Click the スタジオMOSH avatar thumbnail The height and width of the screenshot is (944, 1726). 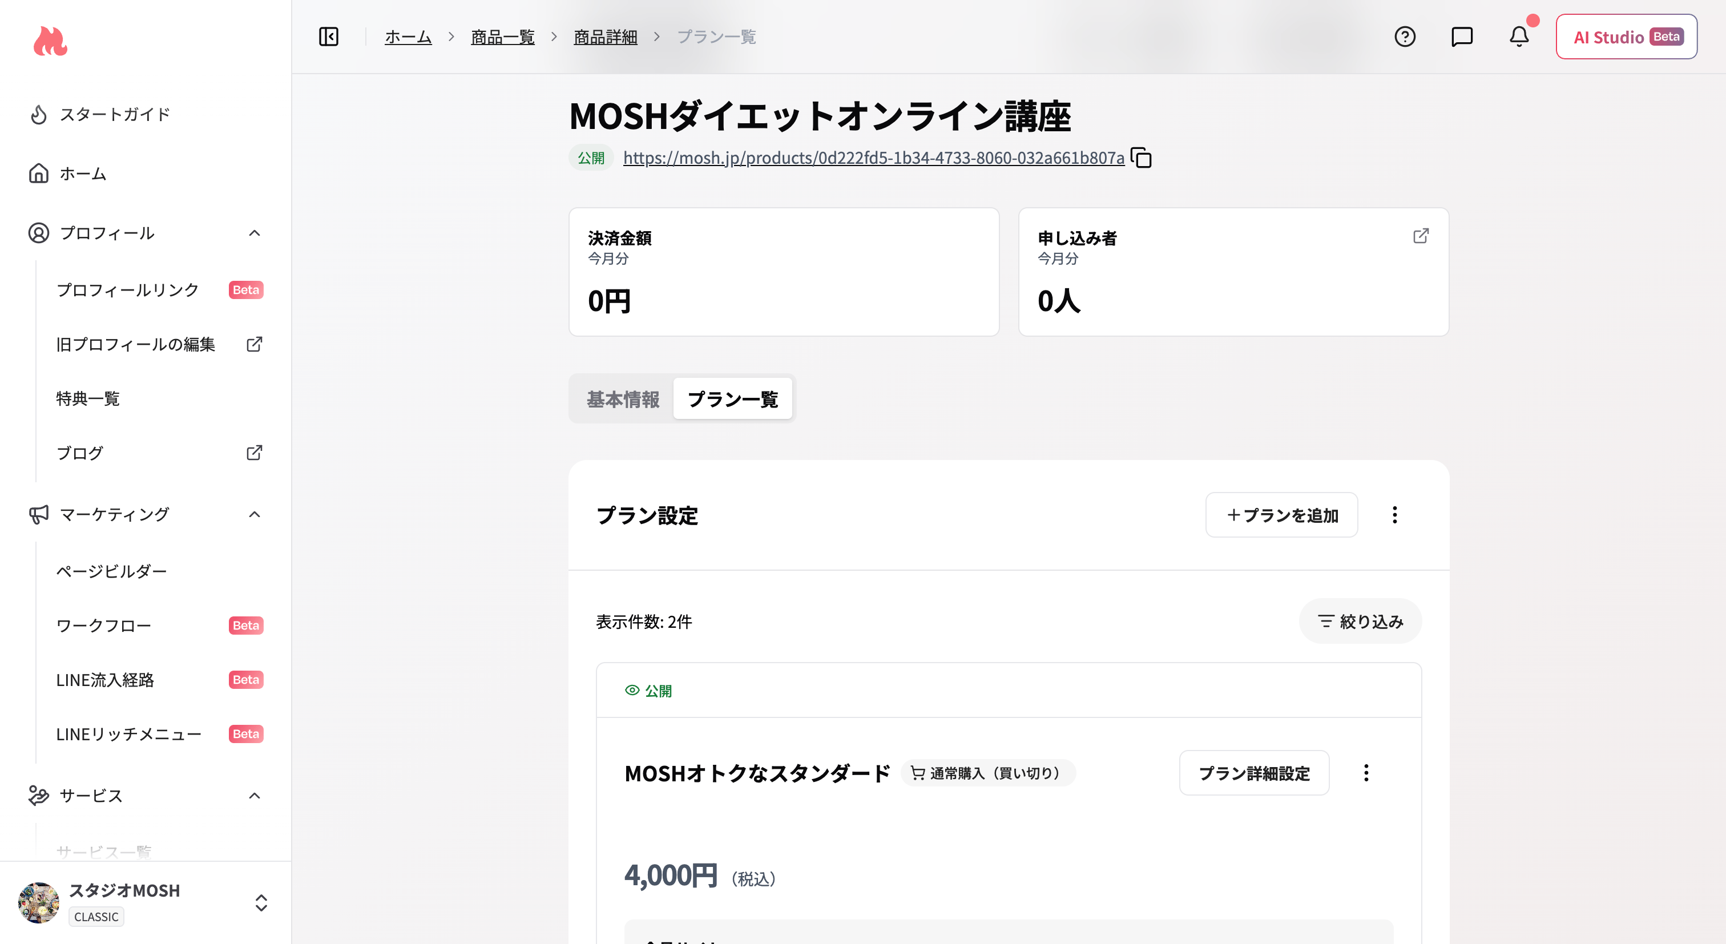coord(39,902)
